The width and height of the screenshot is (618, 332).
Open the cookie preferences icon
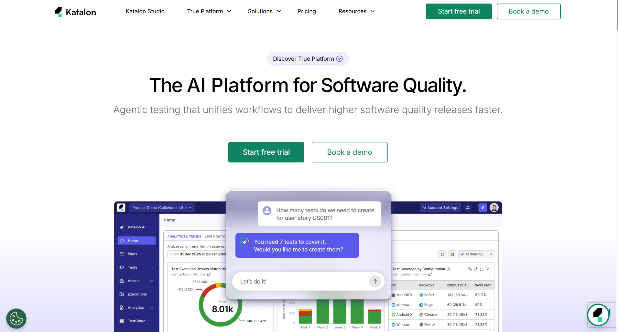(16, 319)
